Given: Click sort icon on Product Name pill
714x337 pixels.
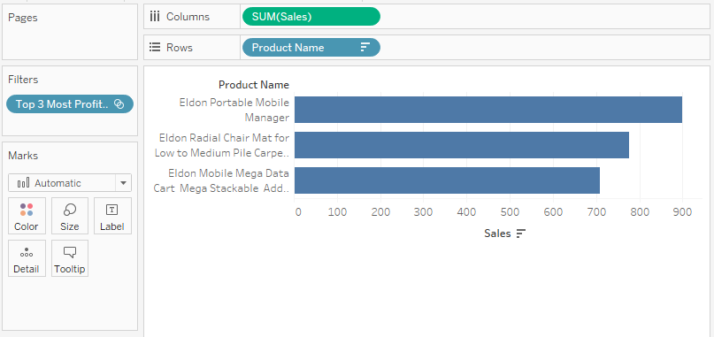Looking at the screenshot, I should 365,48.
